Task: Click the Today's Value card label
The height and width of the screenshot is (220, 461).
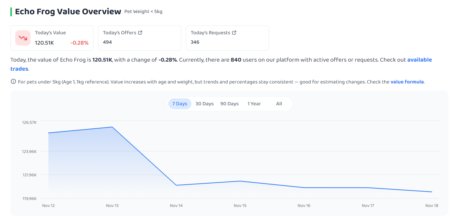Action: [x=51, y=32]
